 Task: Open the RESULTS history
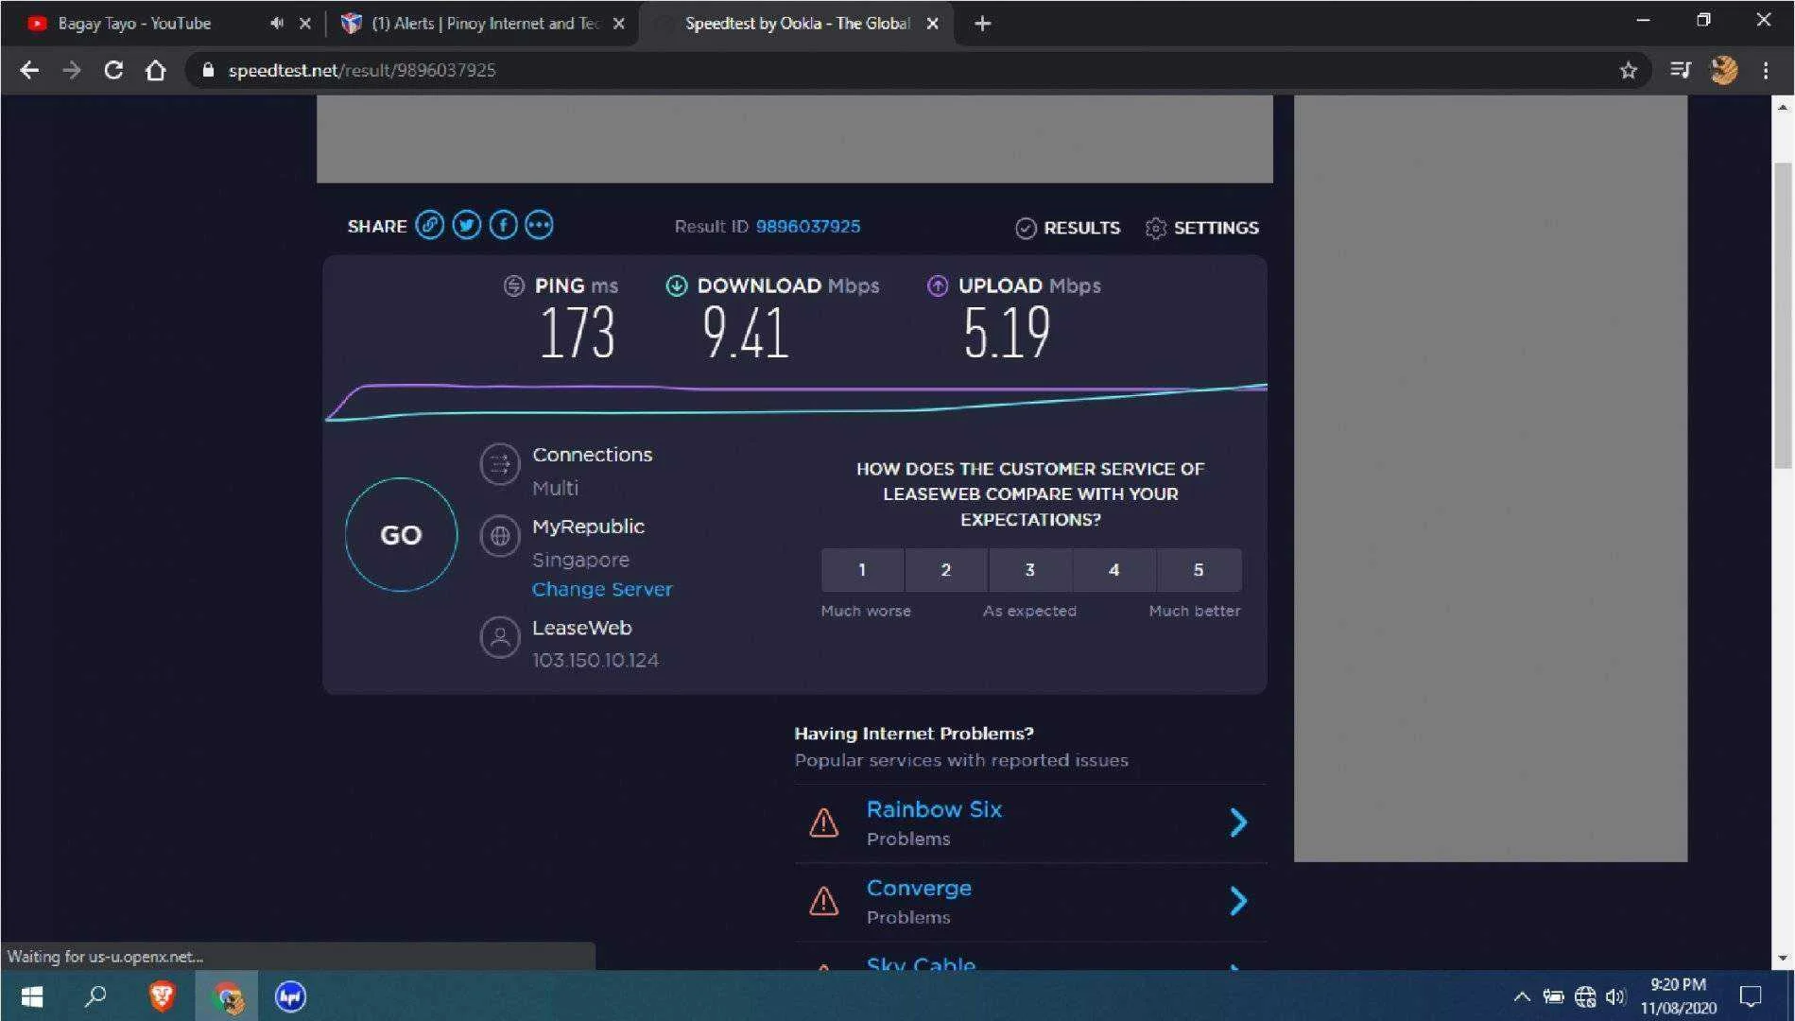tap(1067, 228)
